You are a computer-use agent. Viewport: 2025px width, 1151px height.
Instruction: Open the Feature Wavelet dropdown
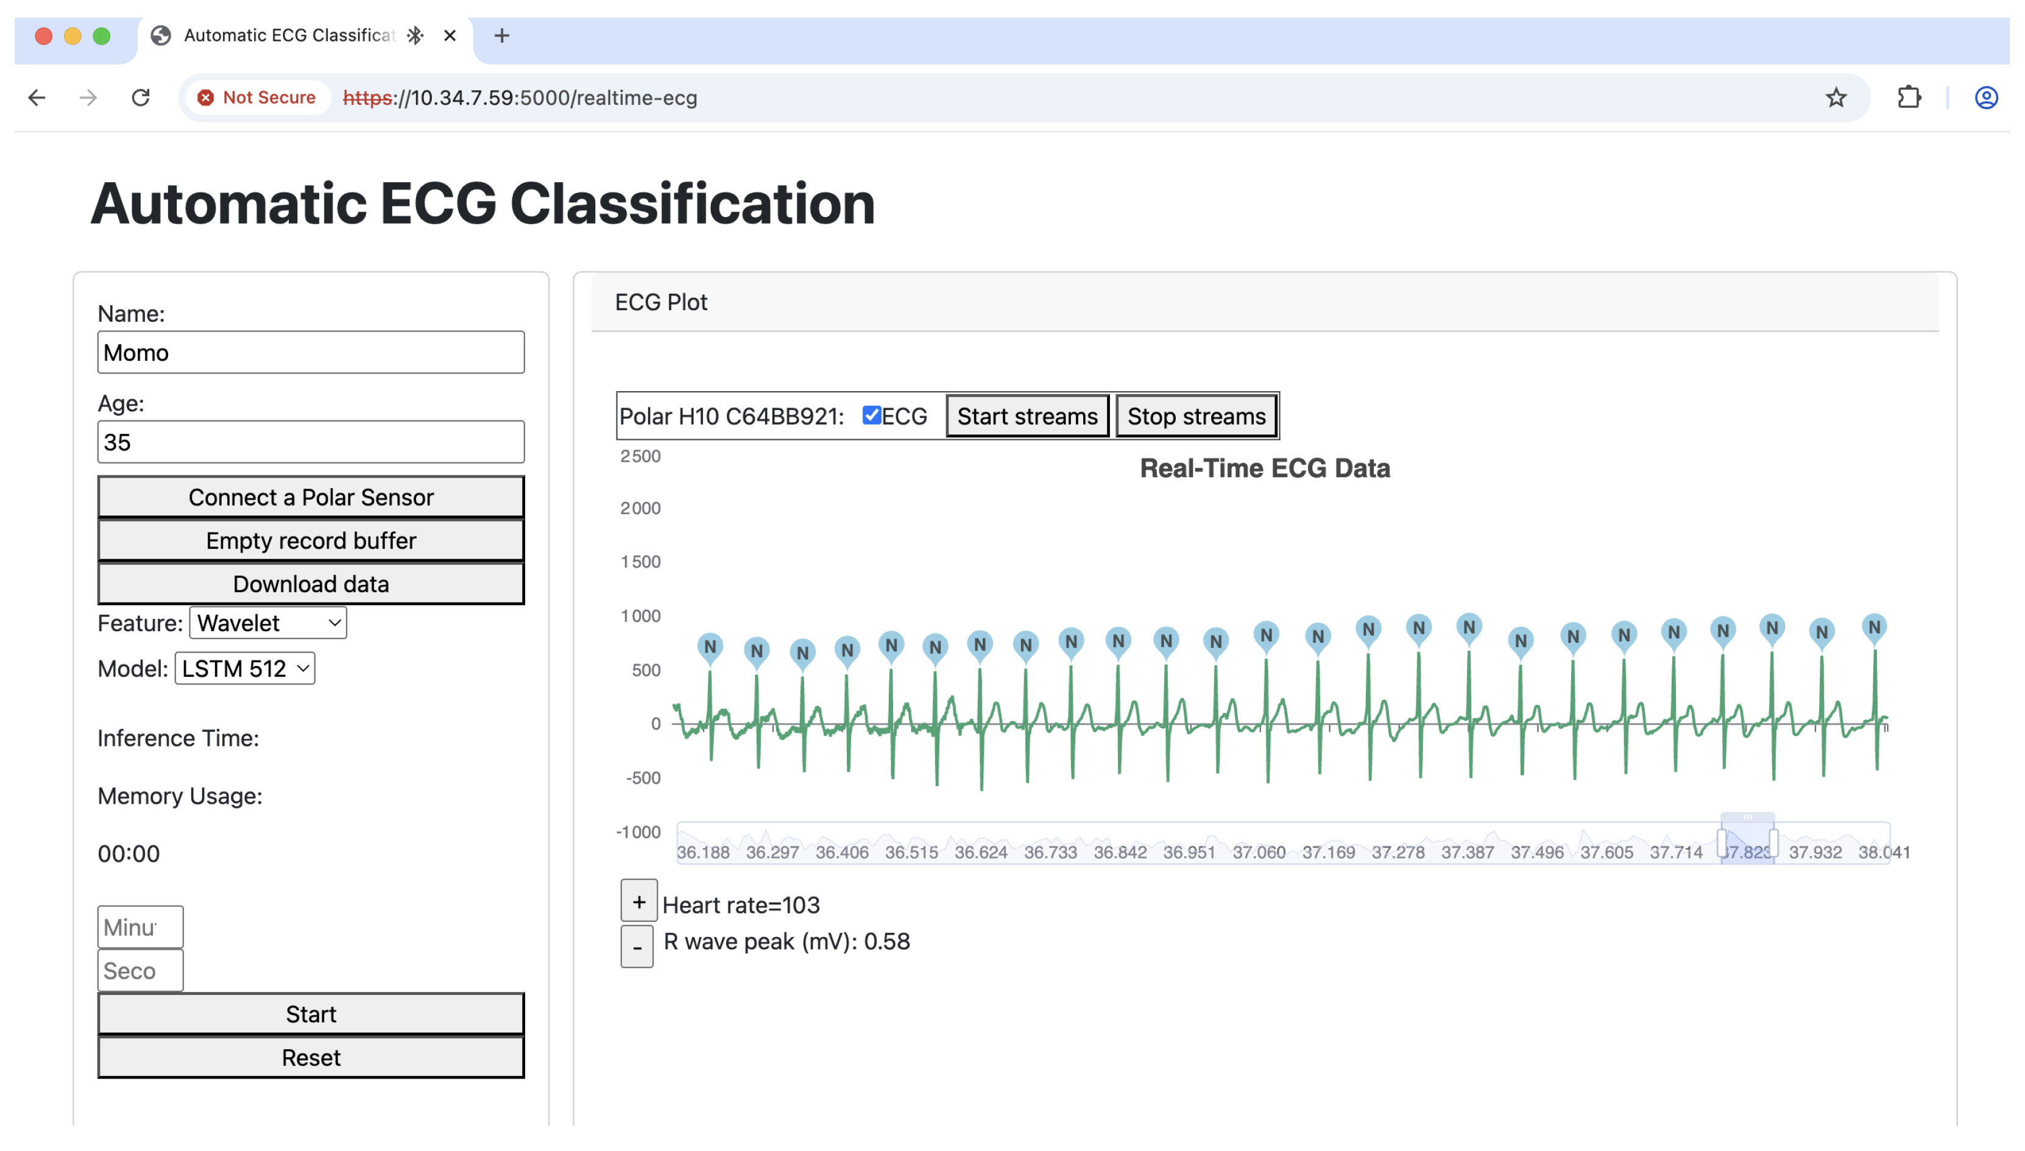coord(268,623)
